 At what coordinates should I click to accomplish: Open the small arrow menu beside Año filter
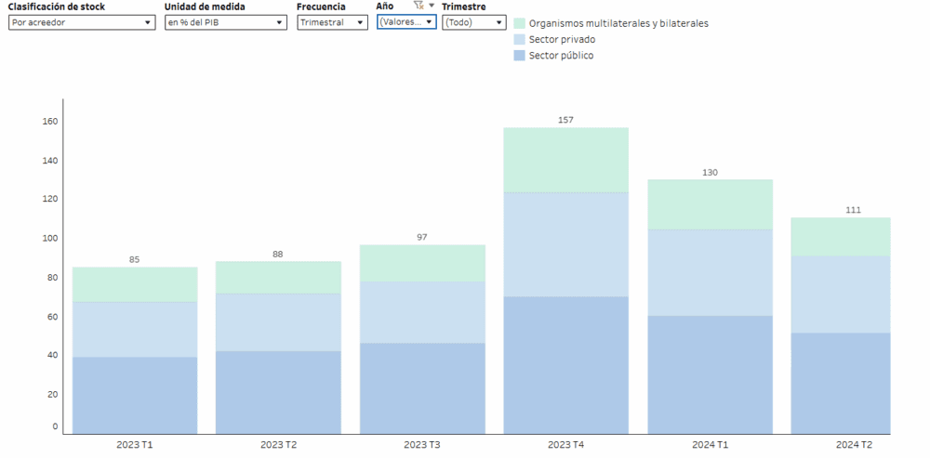click(x=432, y=6)
